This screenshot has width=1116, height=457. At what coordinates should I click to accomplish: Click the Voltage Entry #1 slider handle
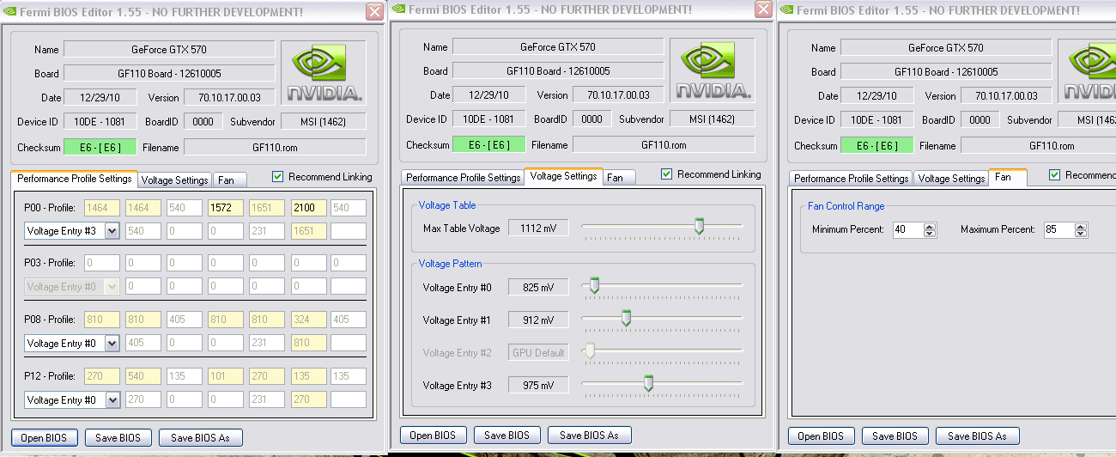(x=626, y=319)
